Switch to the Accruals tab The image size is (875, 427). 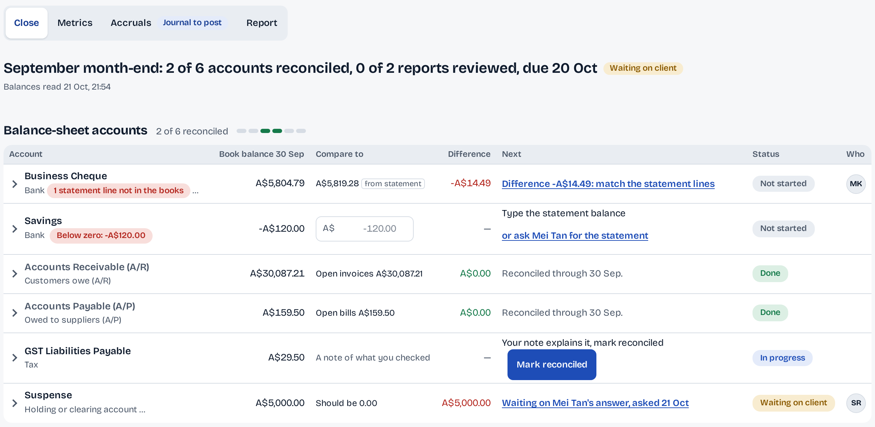pos(131,23)
